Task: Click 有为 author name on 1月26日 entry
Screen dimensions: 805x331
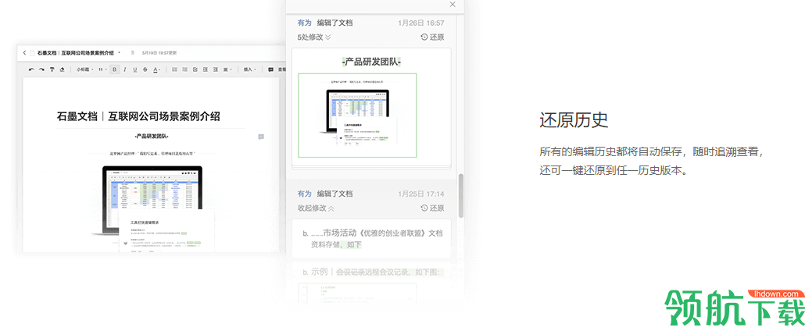Action: (x=305, y=23)
